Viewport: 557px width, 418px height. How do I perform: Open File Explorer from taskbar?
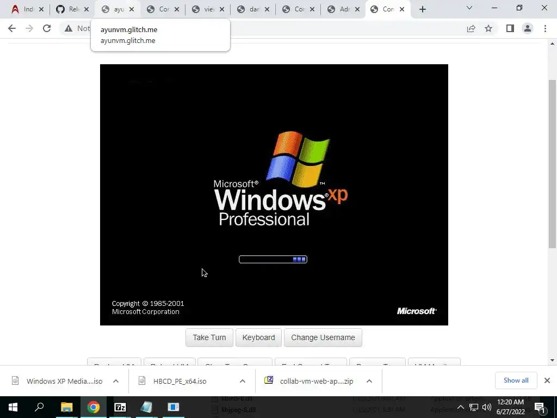point(66,407)
